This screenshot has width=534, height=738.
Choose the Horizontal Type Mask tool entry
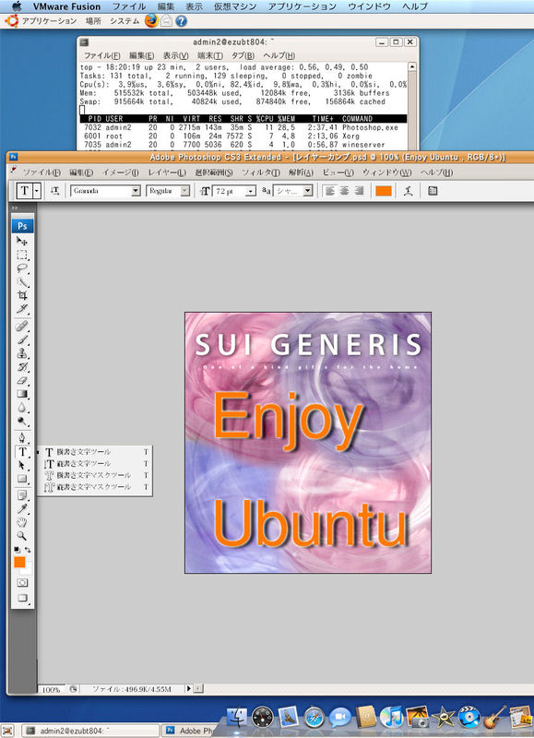click(95, 475)
